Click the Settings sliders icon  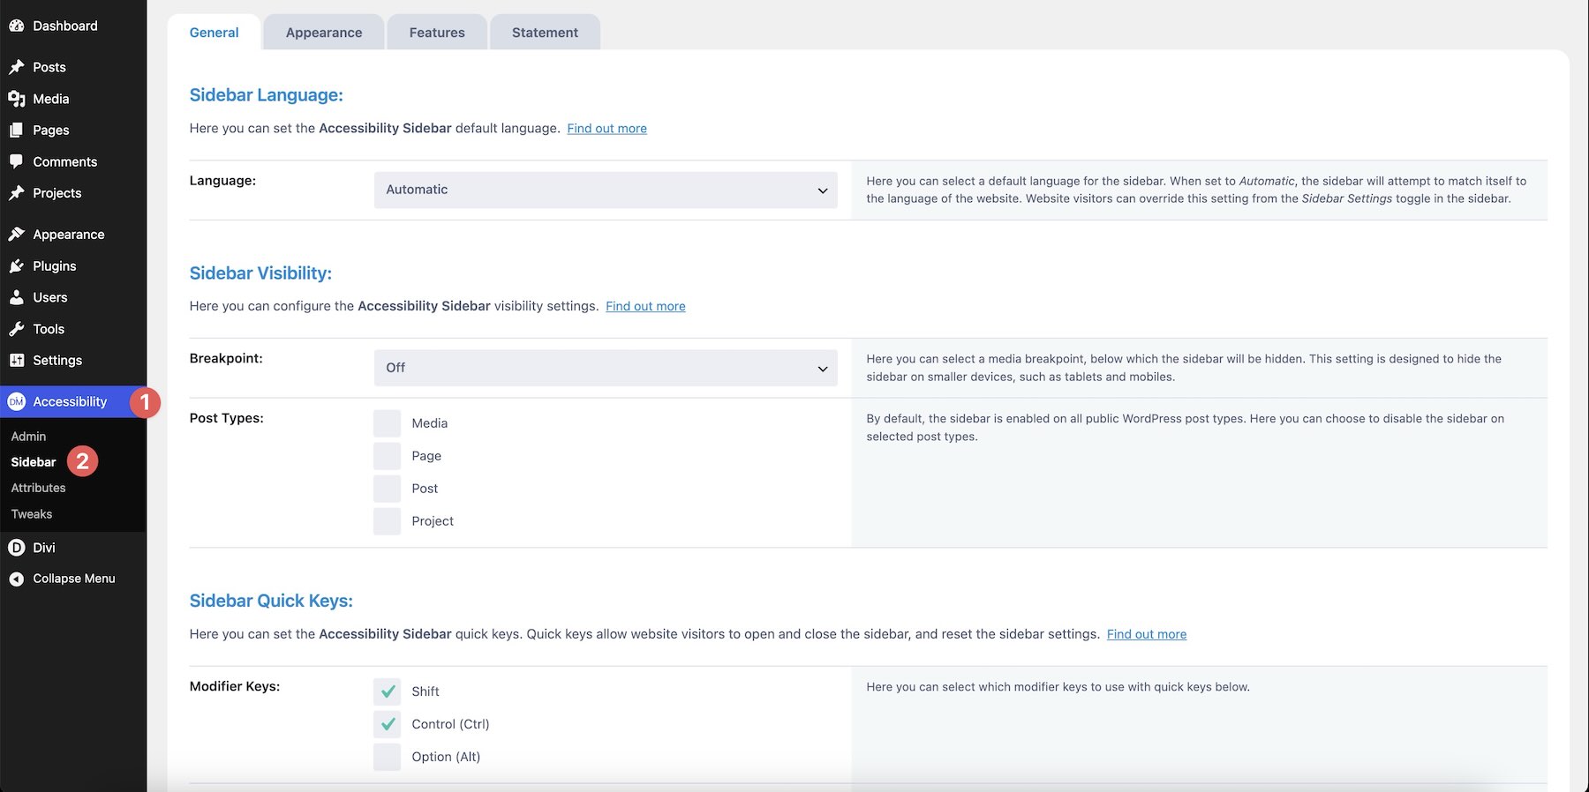point(17,360)
